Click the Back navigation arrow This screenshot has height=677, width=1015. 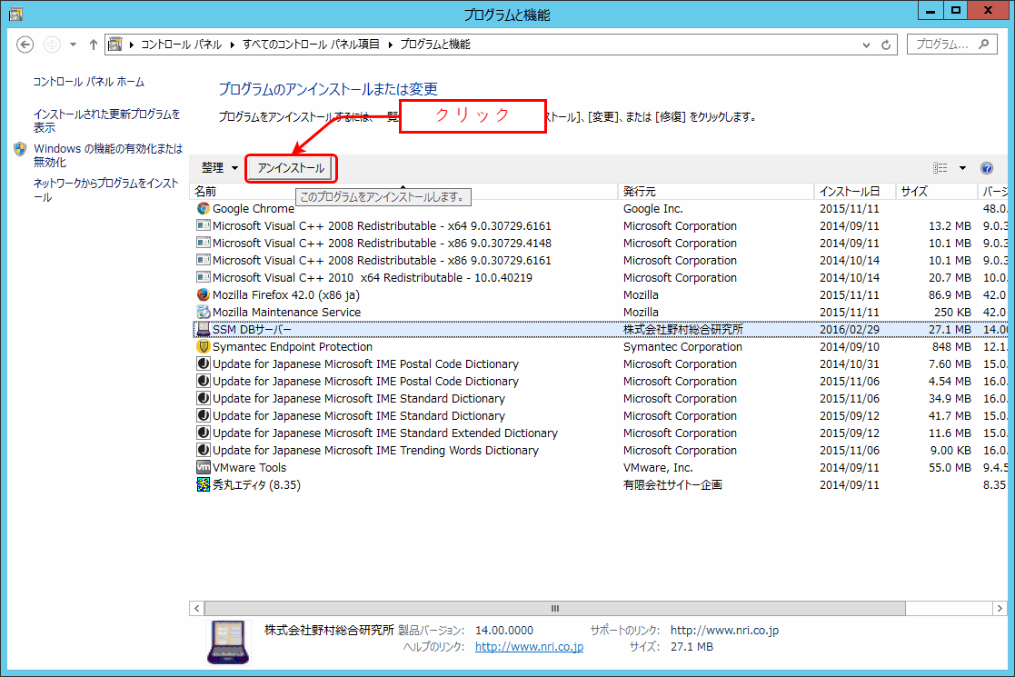click(25, 44)
